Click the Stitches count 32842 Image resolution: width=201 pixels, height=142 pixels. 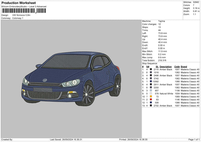click(196, 3)
